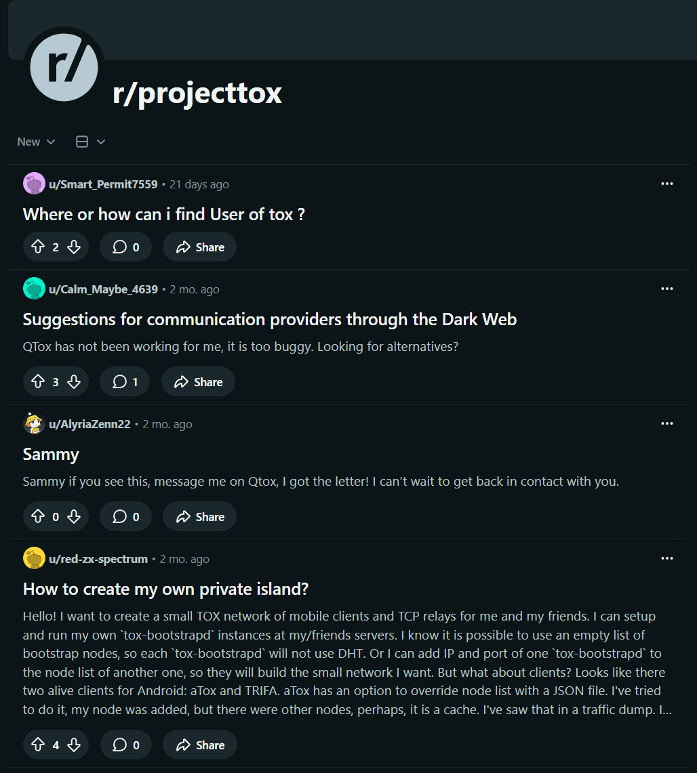Share the 'Sammy' post

[199, 517]
